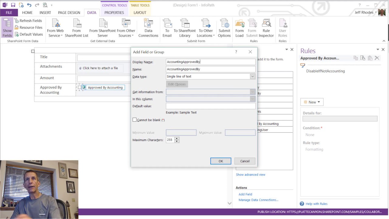Toggle the Approved By Accounting checkbox in the form
Image resolution: width=389 pixels, height=219 pixels.
[x=80, y=88]
